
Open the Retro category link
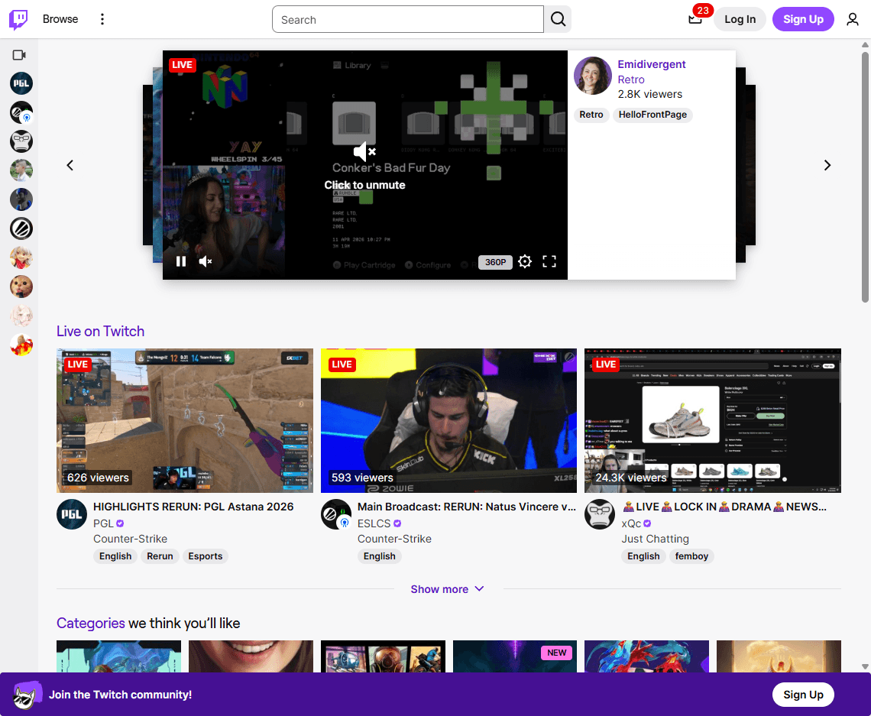(x=631, y=79)
